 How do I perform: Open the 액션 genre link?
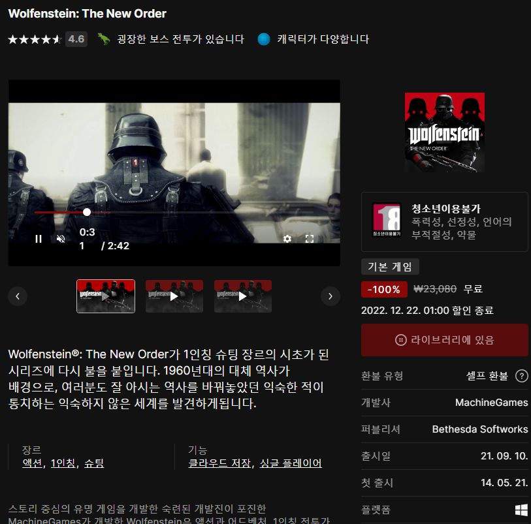[32, 463]
